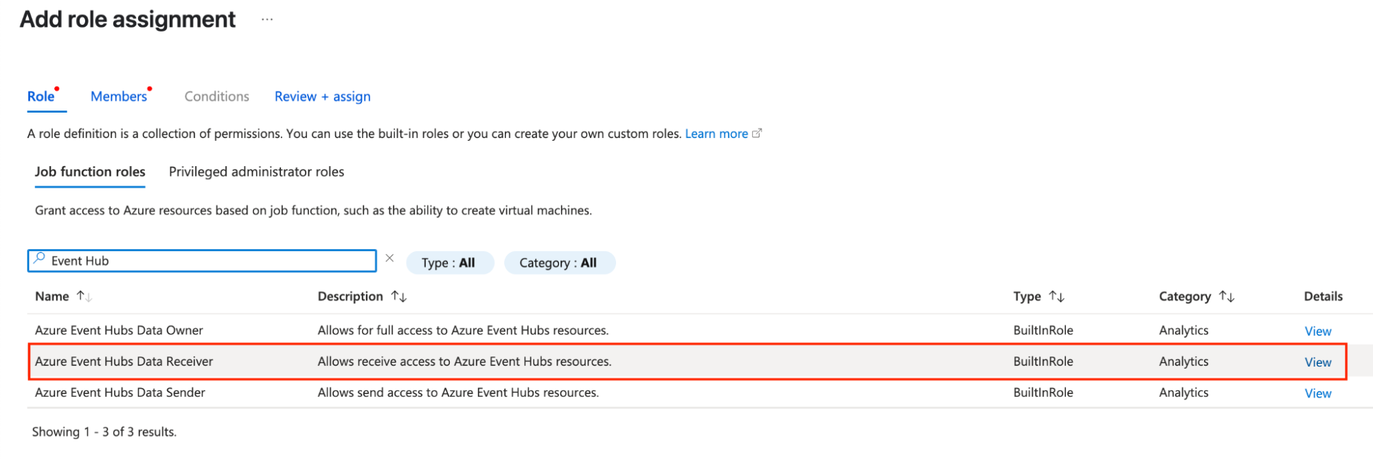Sort roles by Name column arrows

(84, 297)
